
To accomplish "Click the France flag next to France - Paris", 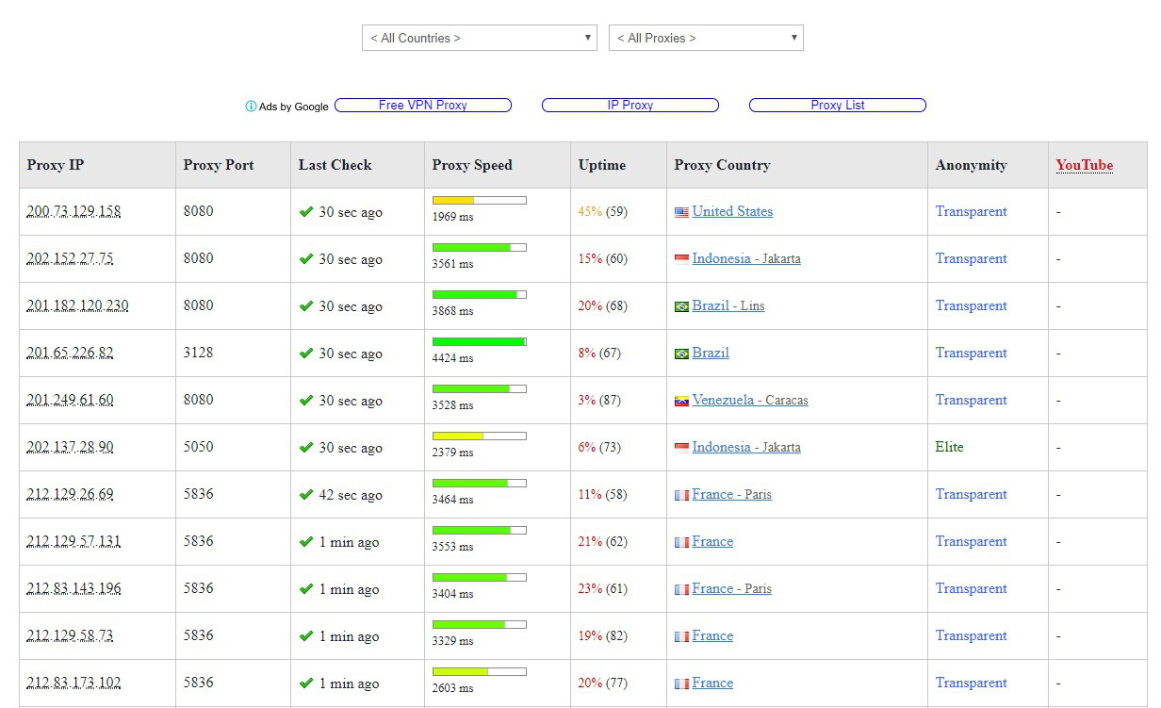I will [x=681, y=494].
